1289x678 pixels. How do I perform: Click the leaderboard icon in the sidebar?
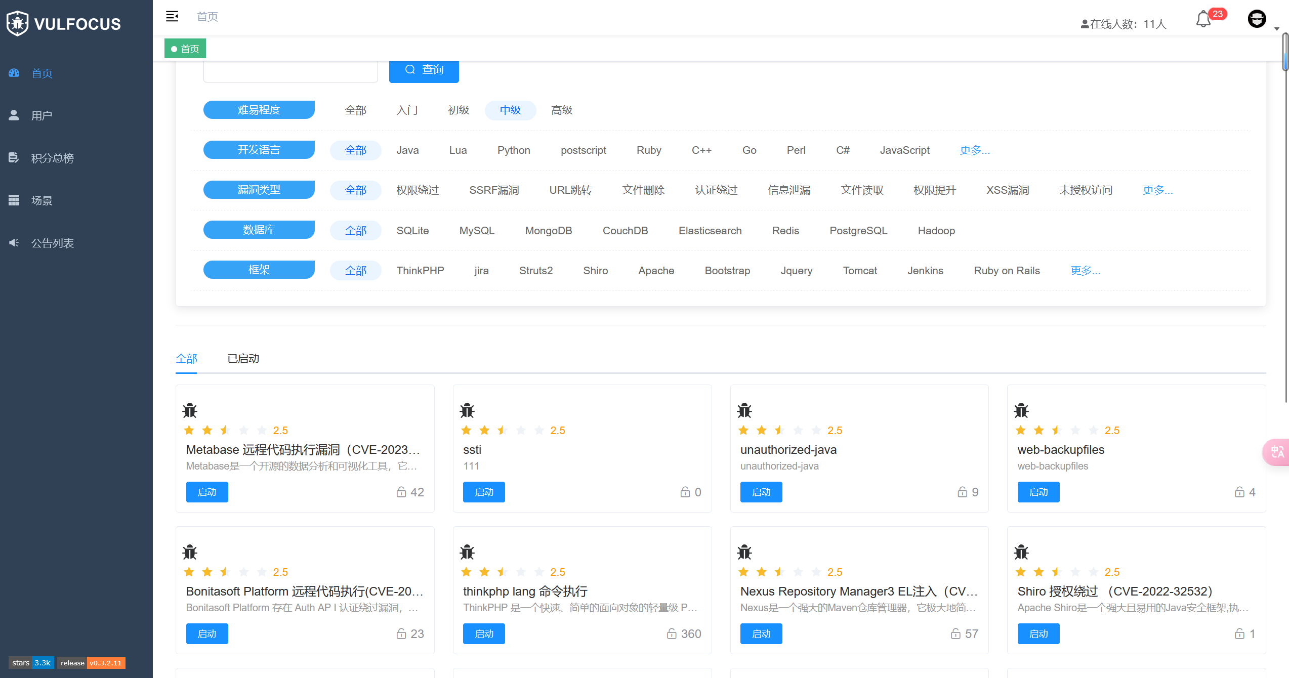(x=14, y=158)
